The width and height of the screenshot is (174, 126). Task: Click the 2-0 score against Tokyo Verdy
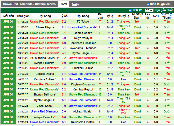[x=64, y=38]
